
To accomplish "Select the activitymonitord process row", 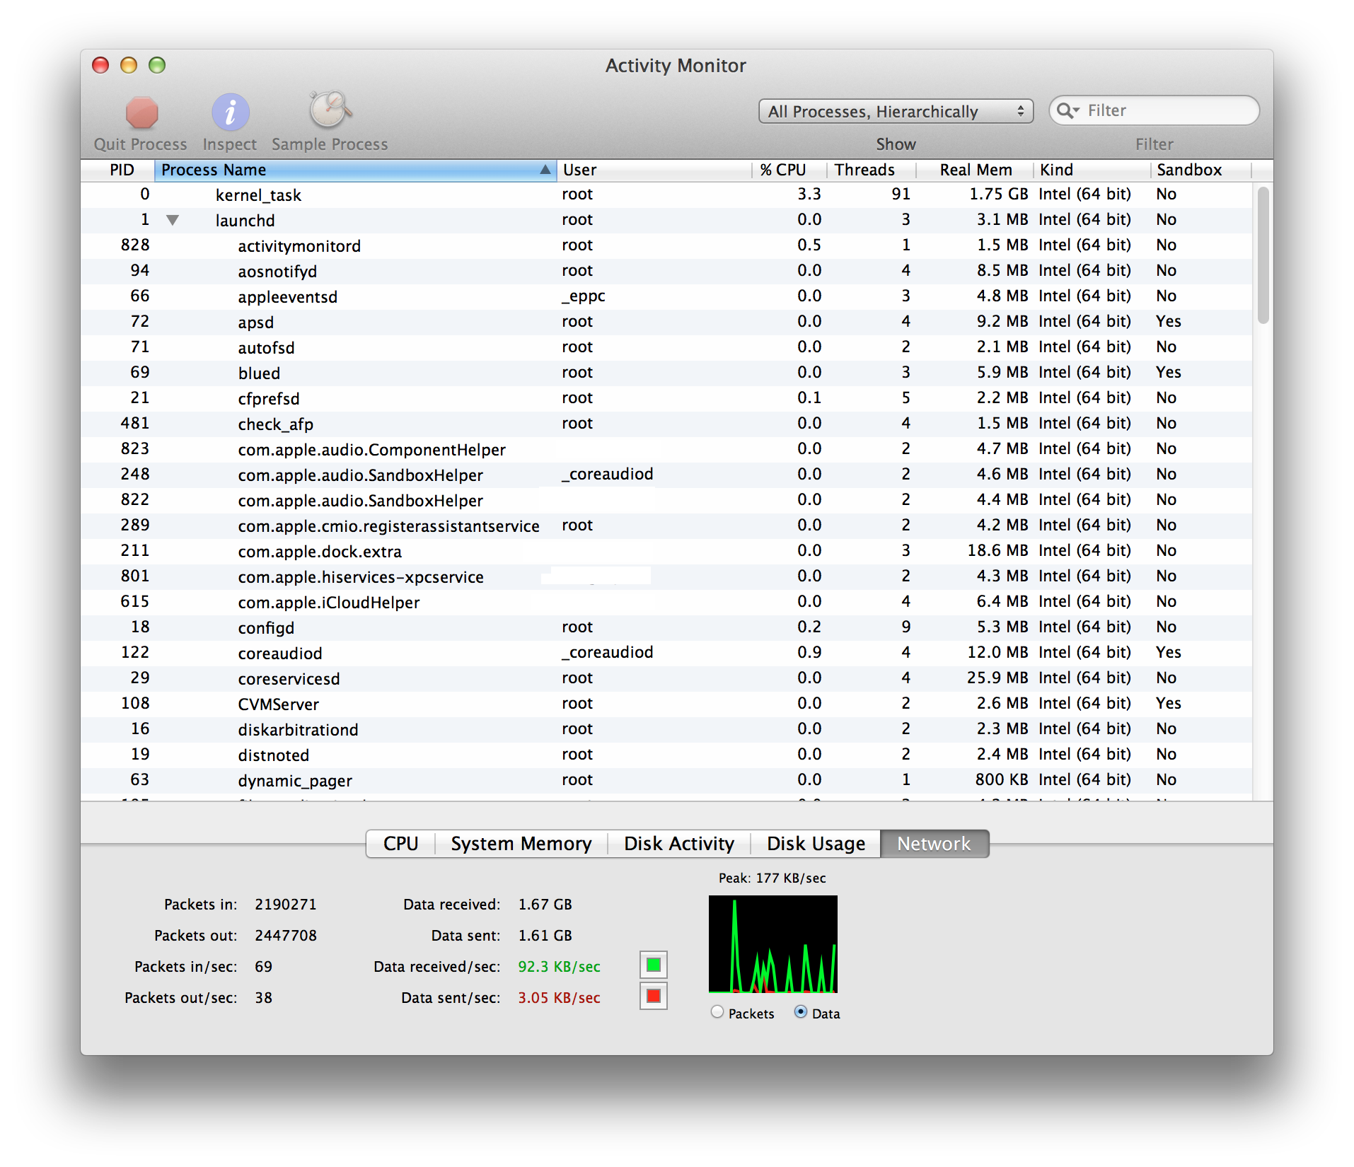I will coord(666,245).
